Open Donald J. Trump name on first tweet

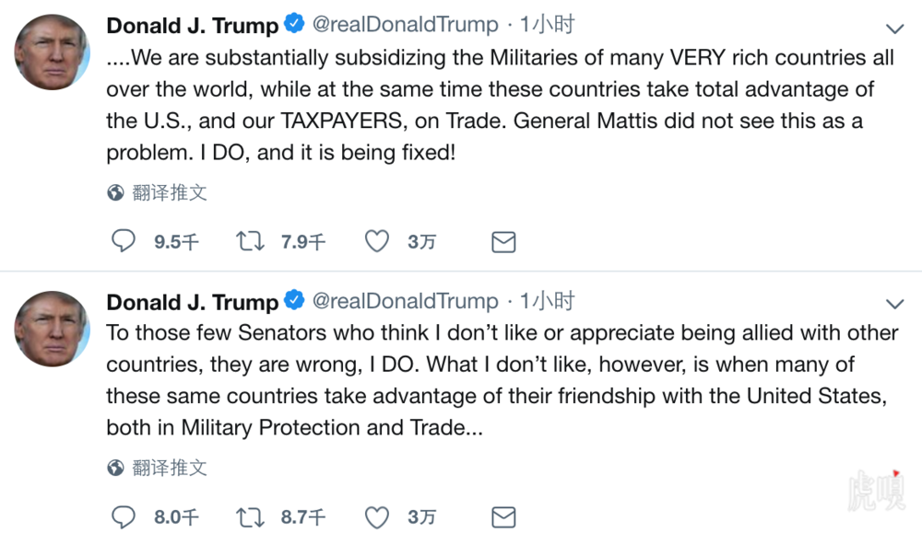192,26
